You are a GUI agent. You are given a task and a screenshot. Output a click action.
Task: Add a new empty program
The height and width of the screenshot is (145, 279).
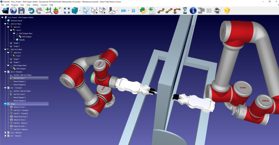click(152, 11)
